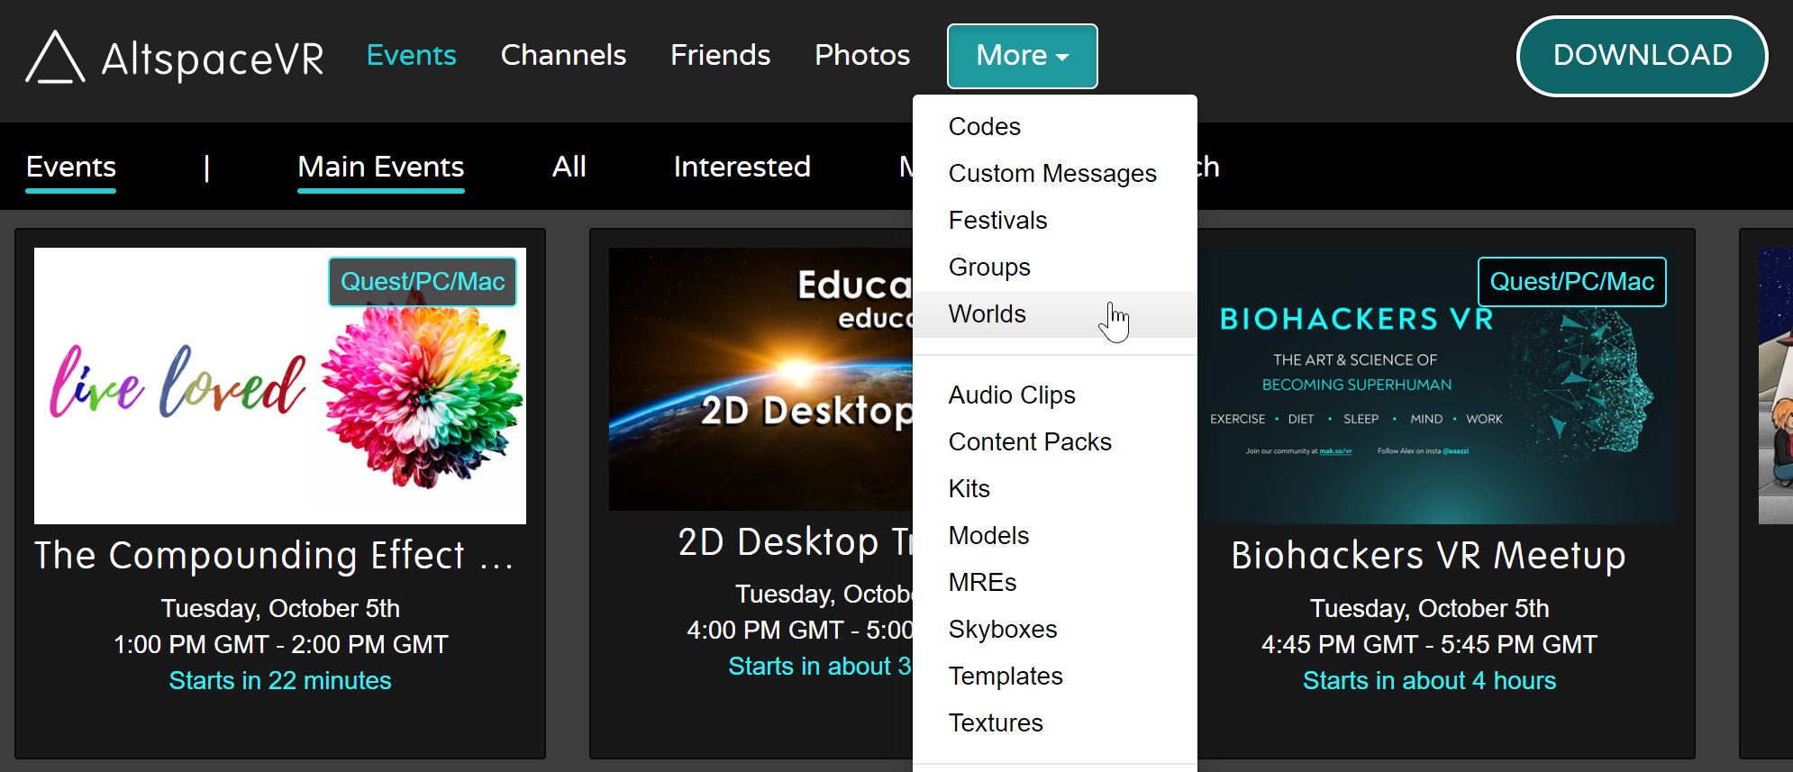
Task: Choose Worlds from the More menu
Action: click(x=988, y=314)
